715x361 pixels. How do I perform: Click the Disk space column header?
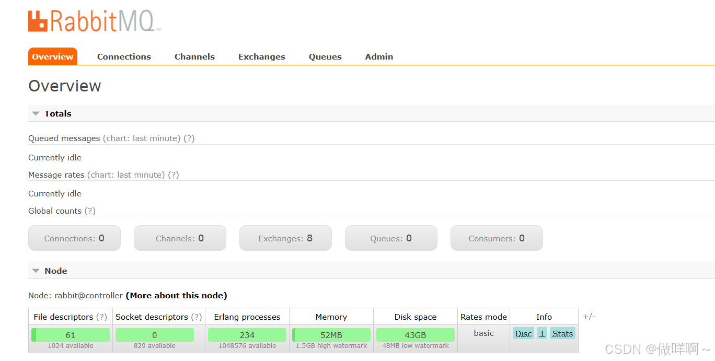416,317
